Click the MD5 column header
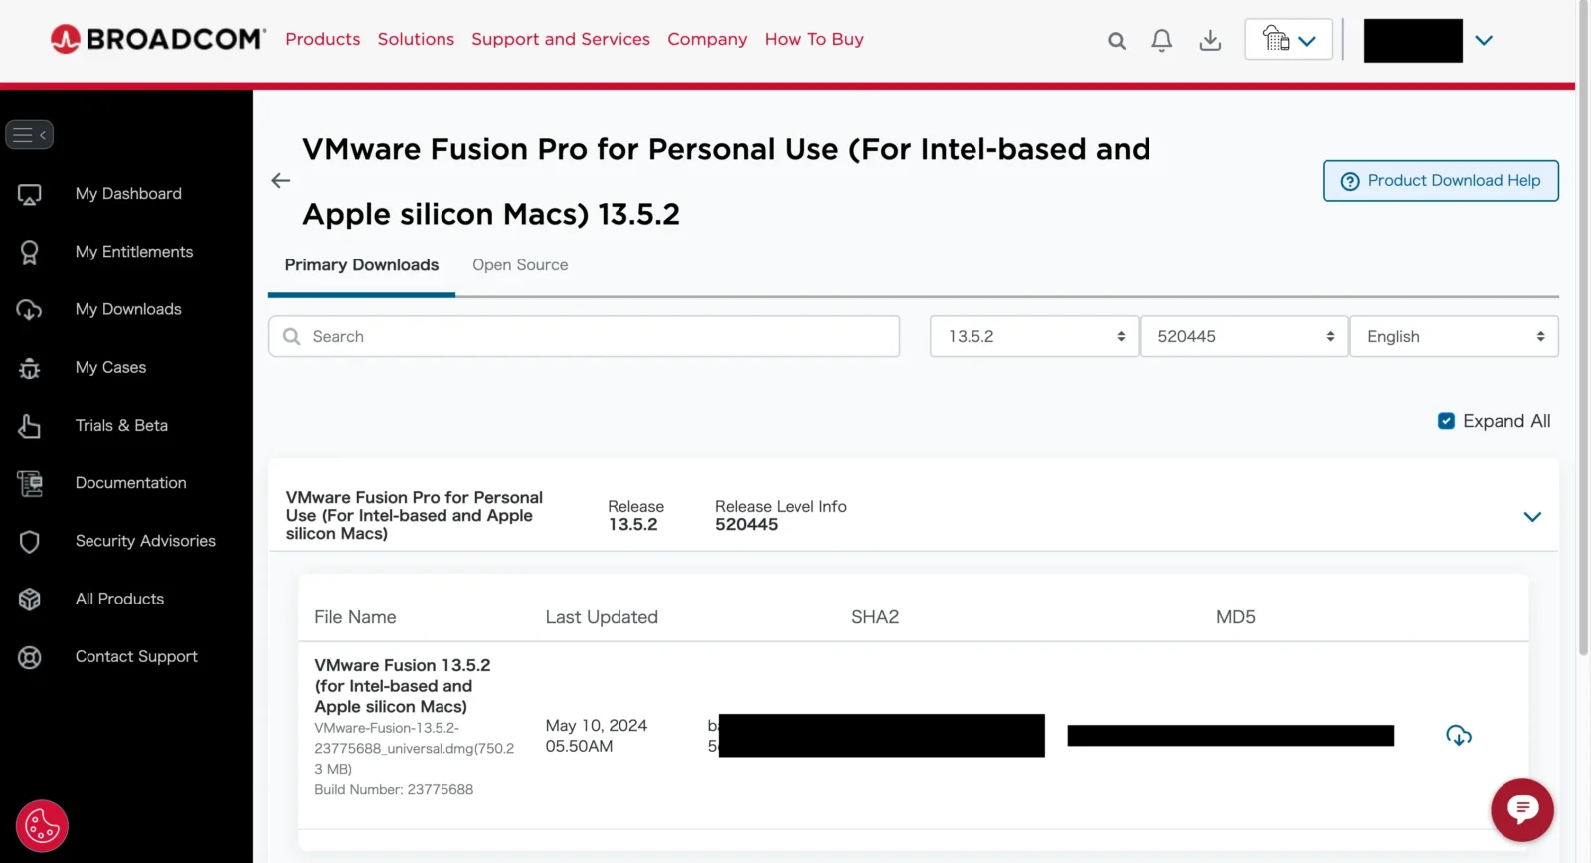 [1236, 617]
